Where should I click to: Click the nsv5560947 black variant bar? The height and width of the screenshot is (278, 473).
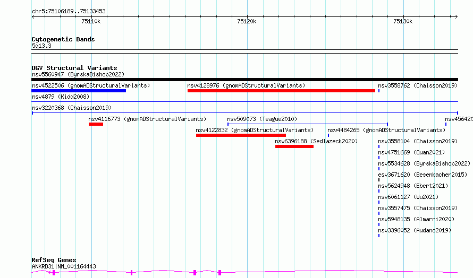pyautogui.click(x=244, y=80)
